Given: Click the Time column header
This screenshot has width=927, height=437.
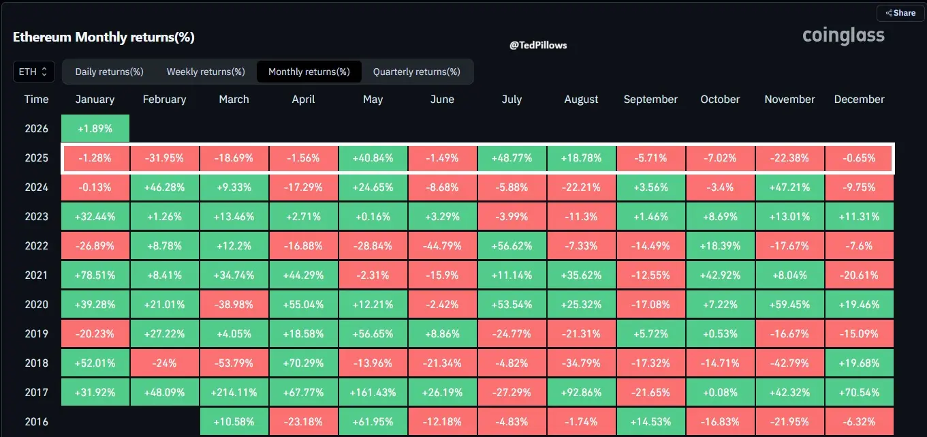Looking at the screenshot, I should [x=36, y=100].
